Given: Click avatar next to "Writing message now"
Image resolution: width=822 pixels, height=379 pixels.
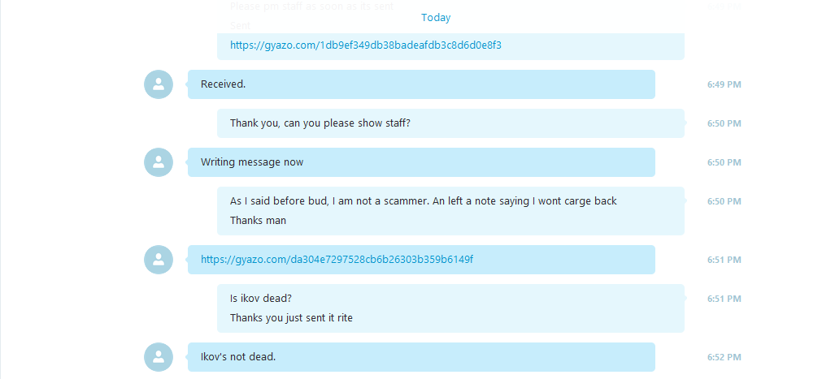Looking at the screenshot, I should pos(159,162).
